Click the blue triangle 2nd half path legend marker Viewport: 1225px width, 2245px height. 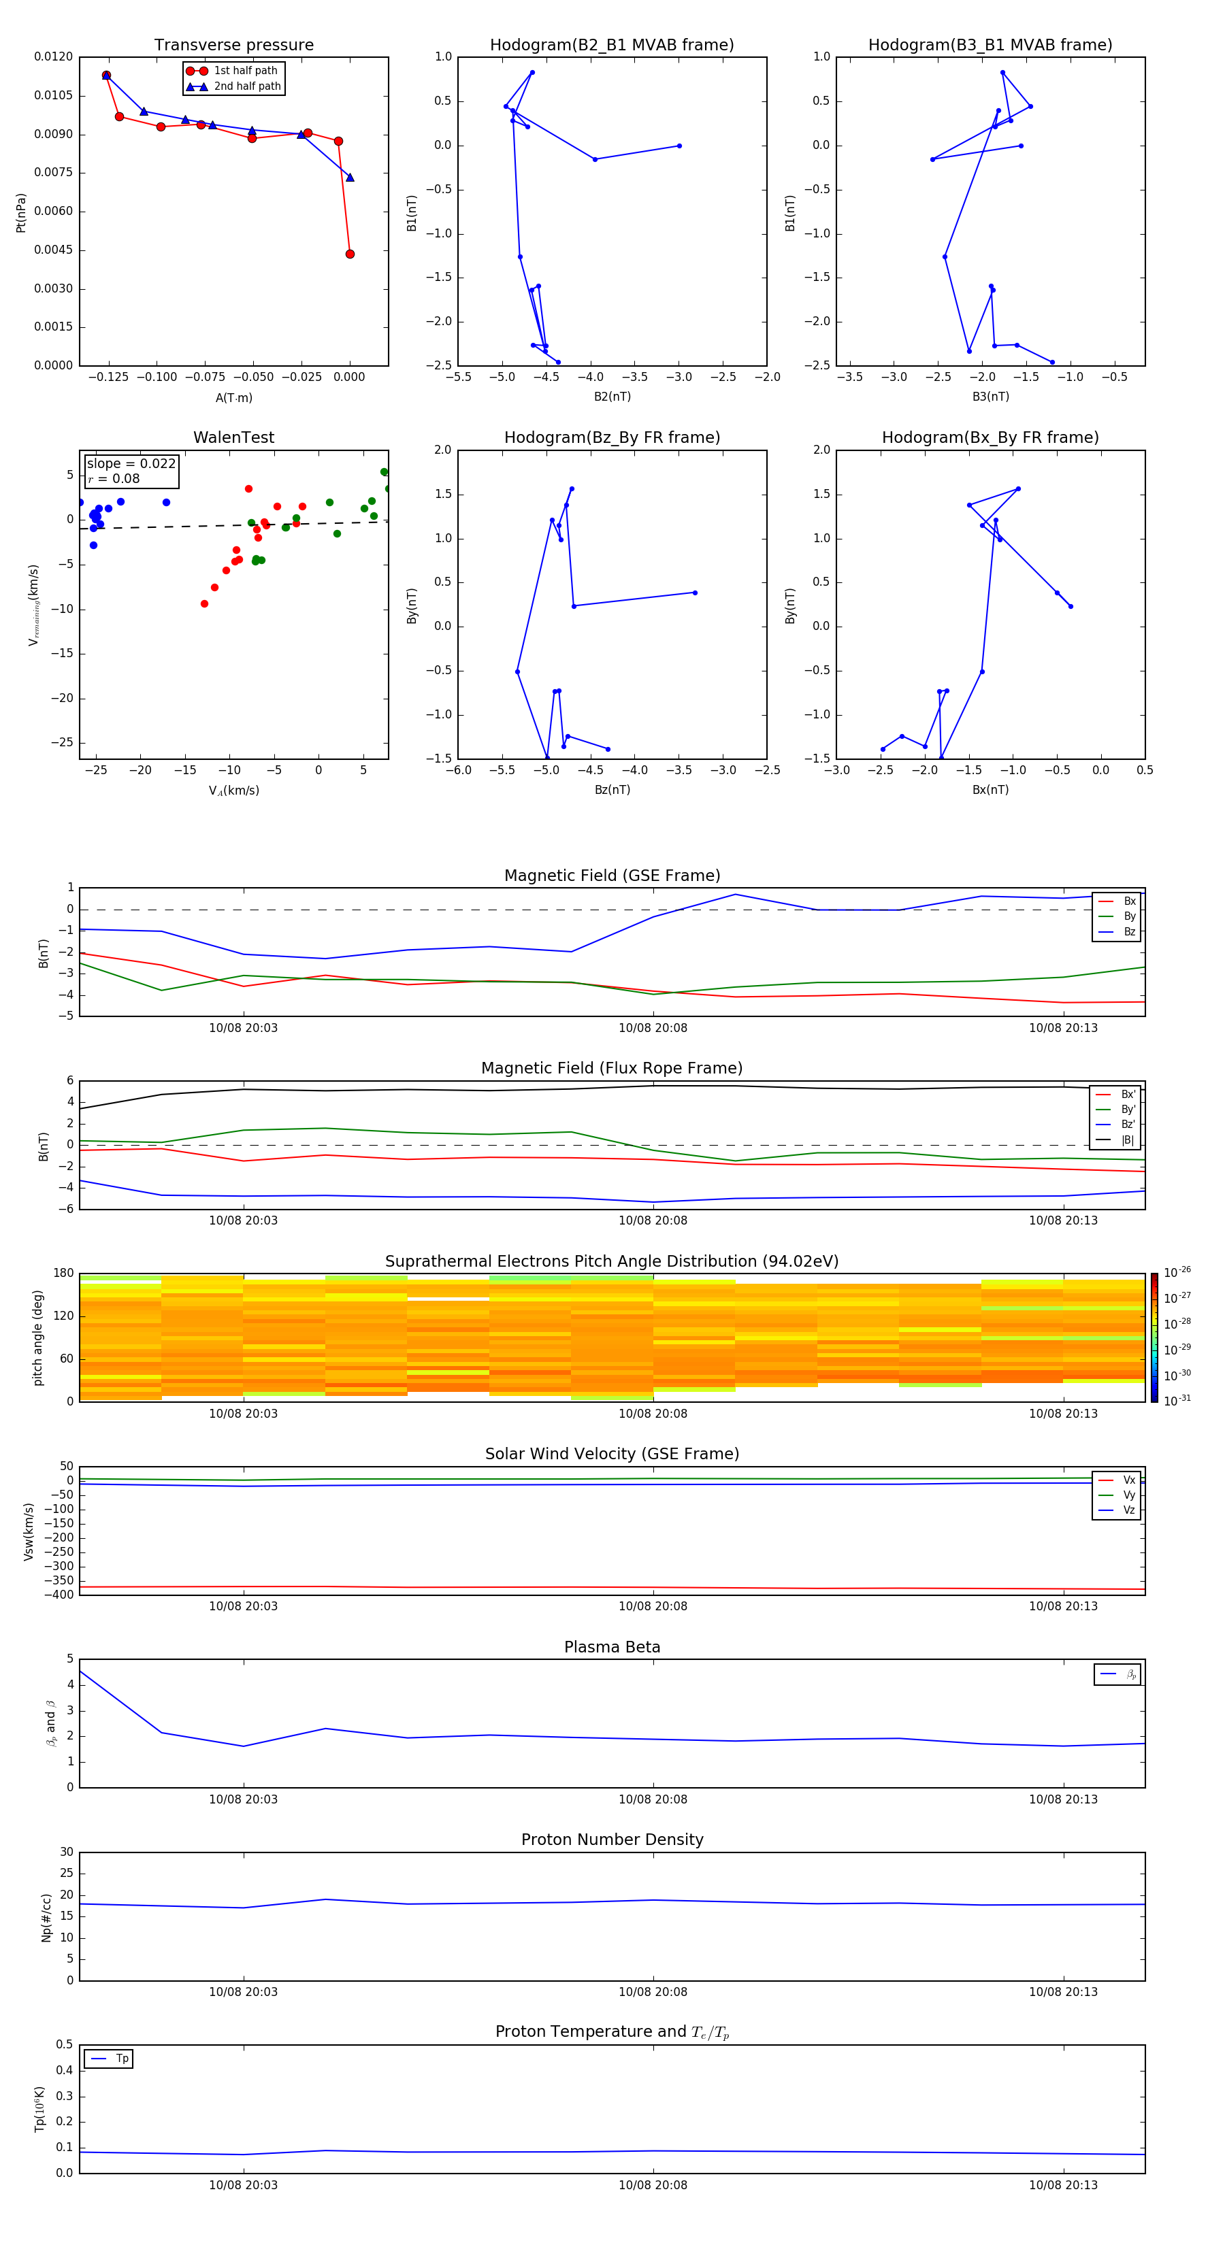[x=197, y=86]
